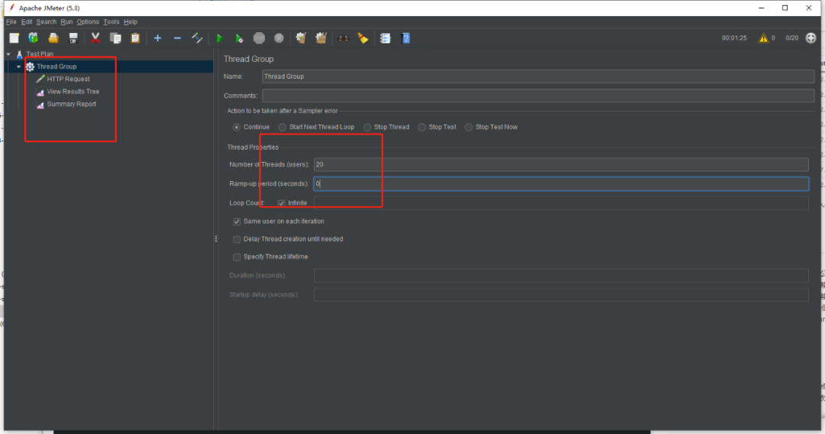This screenshot has height=434, width=825.
Task: Click the Loop Count input field
Action: pos(561,203)
